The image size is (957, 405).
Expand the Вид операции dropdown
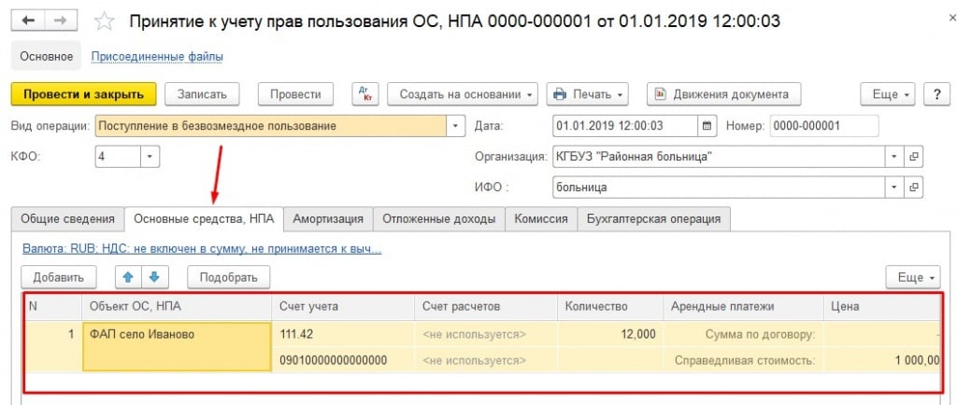click(x=456, y=126)
